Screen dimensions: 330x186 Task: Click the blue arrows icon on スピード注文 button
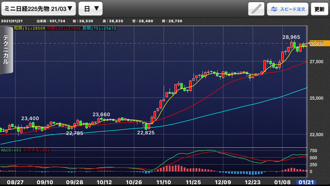coord(274,8)
